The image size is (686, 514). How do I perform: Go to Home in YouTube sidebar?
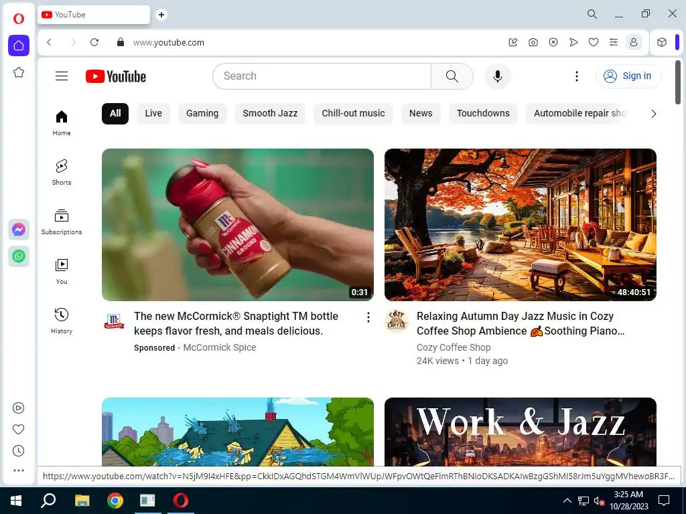[62, 123]
